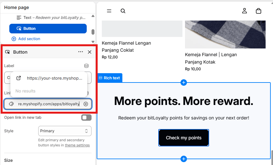Screen dimensions: 273x165
Task: Click the sidebar scroll up arrow
Action: 93,16
